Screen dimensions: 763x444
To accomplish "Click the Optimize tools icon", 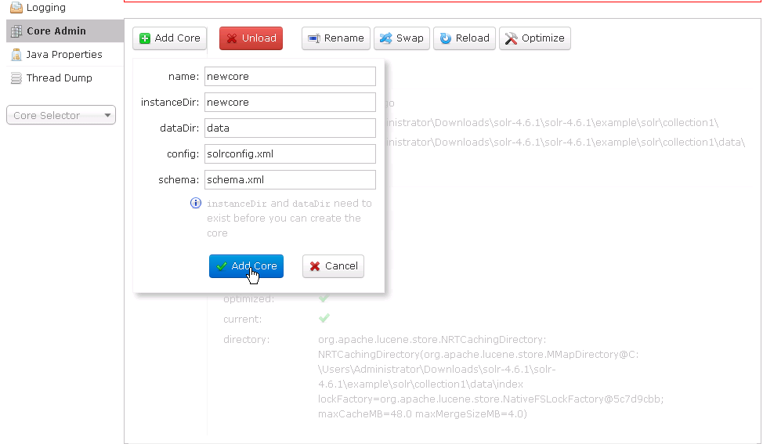I will (x=512, y=38).
